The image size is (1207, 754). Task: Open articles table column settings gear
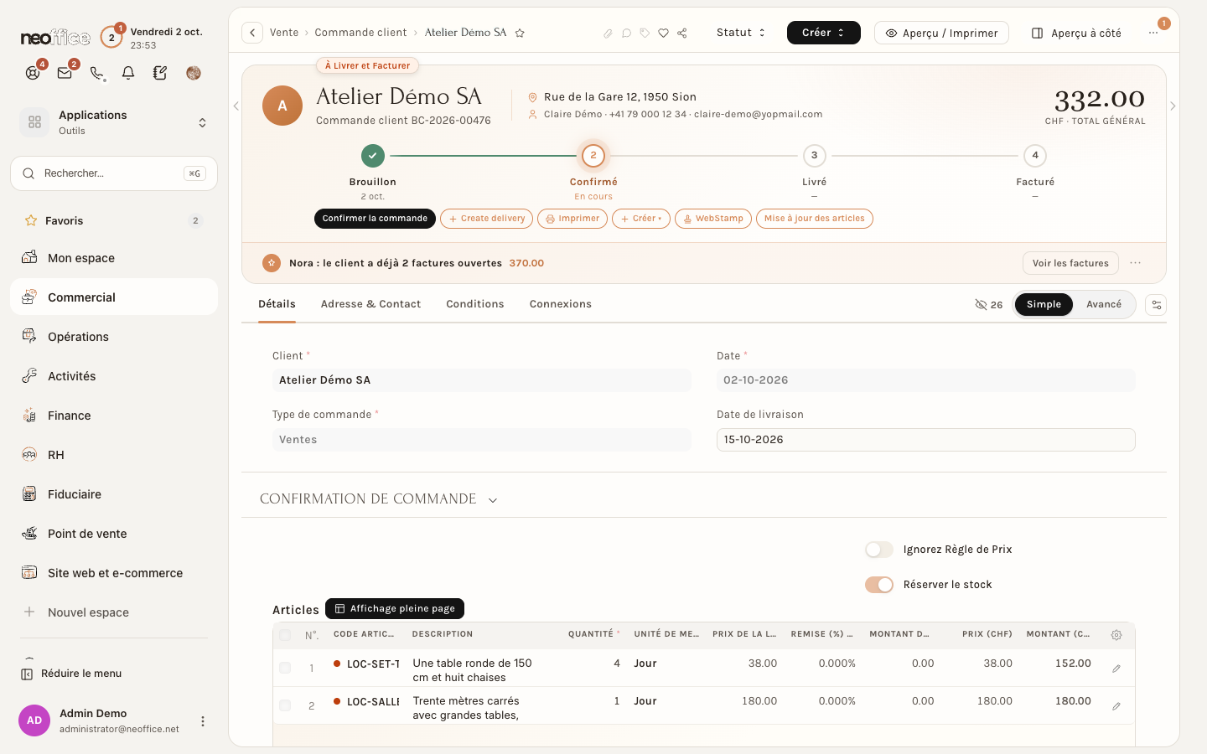[1116, 635]
